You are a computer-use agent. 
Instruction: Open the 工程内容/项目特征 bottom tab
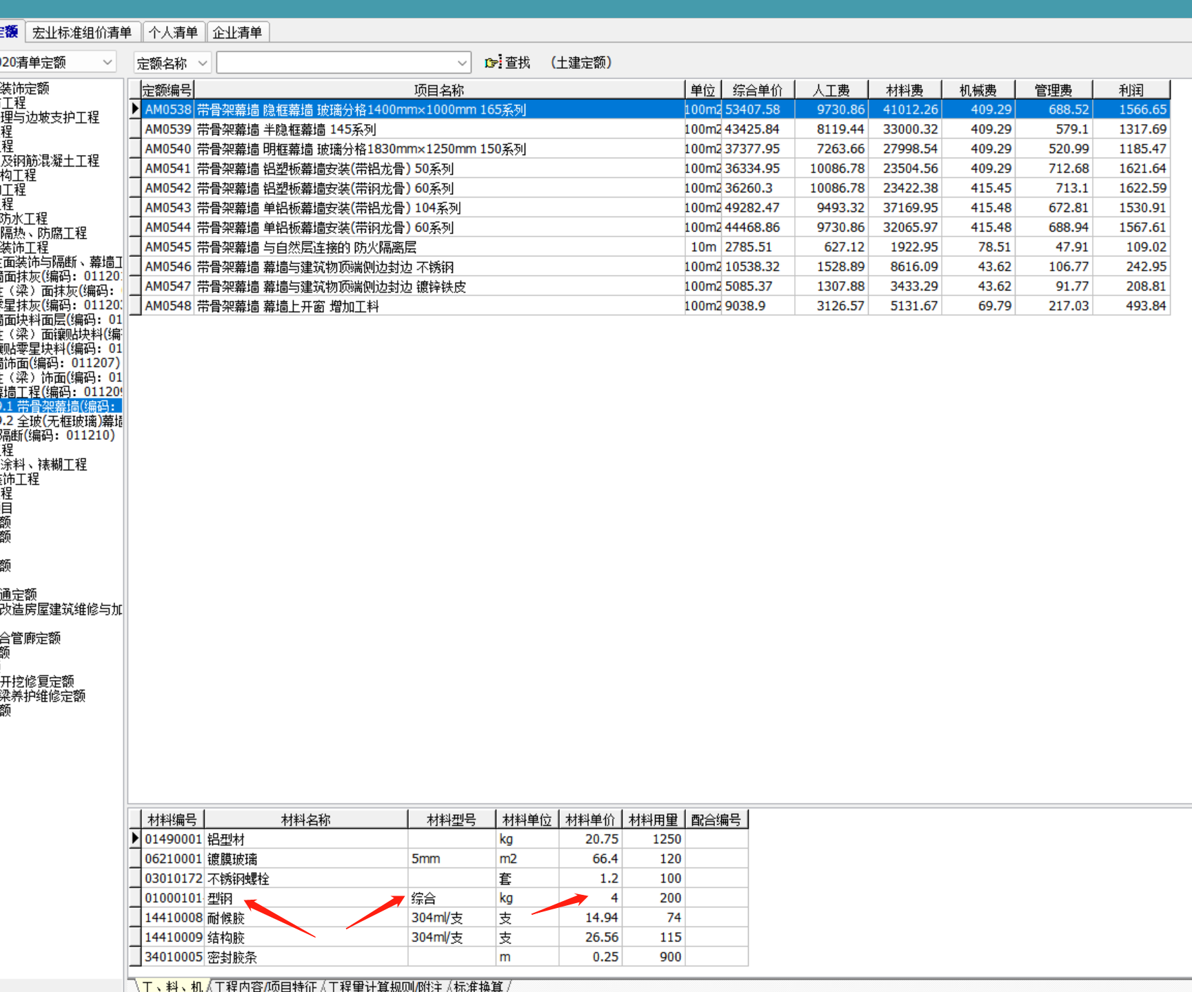(265, 986)
